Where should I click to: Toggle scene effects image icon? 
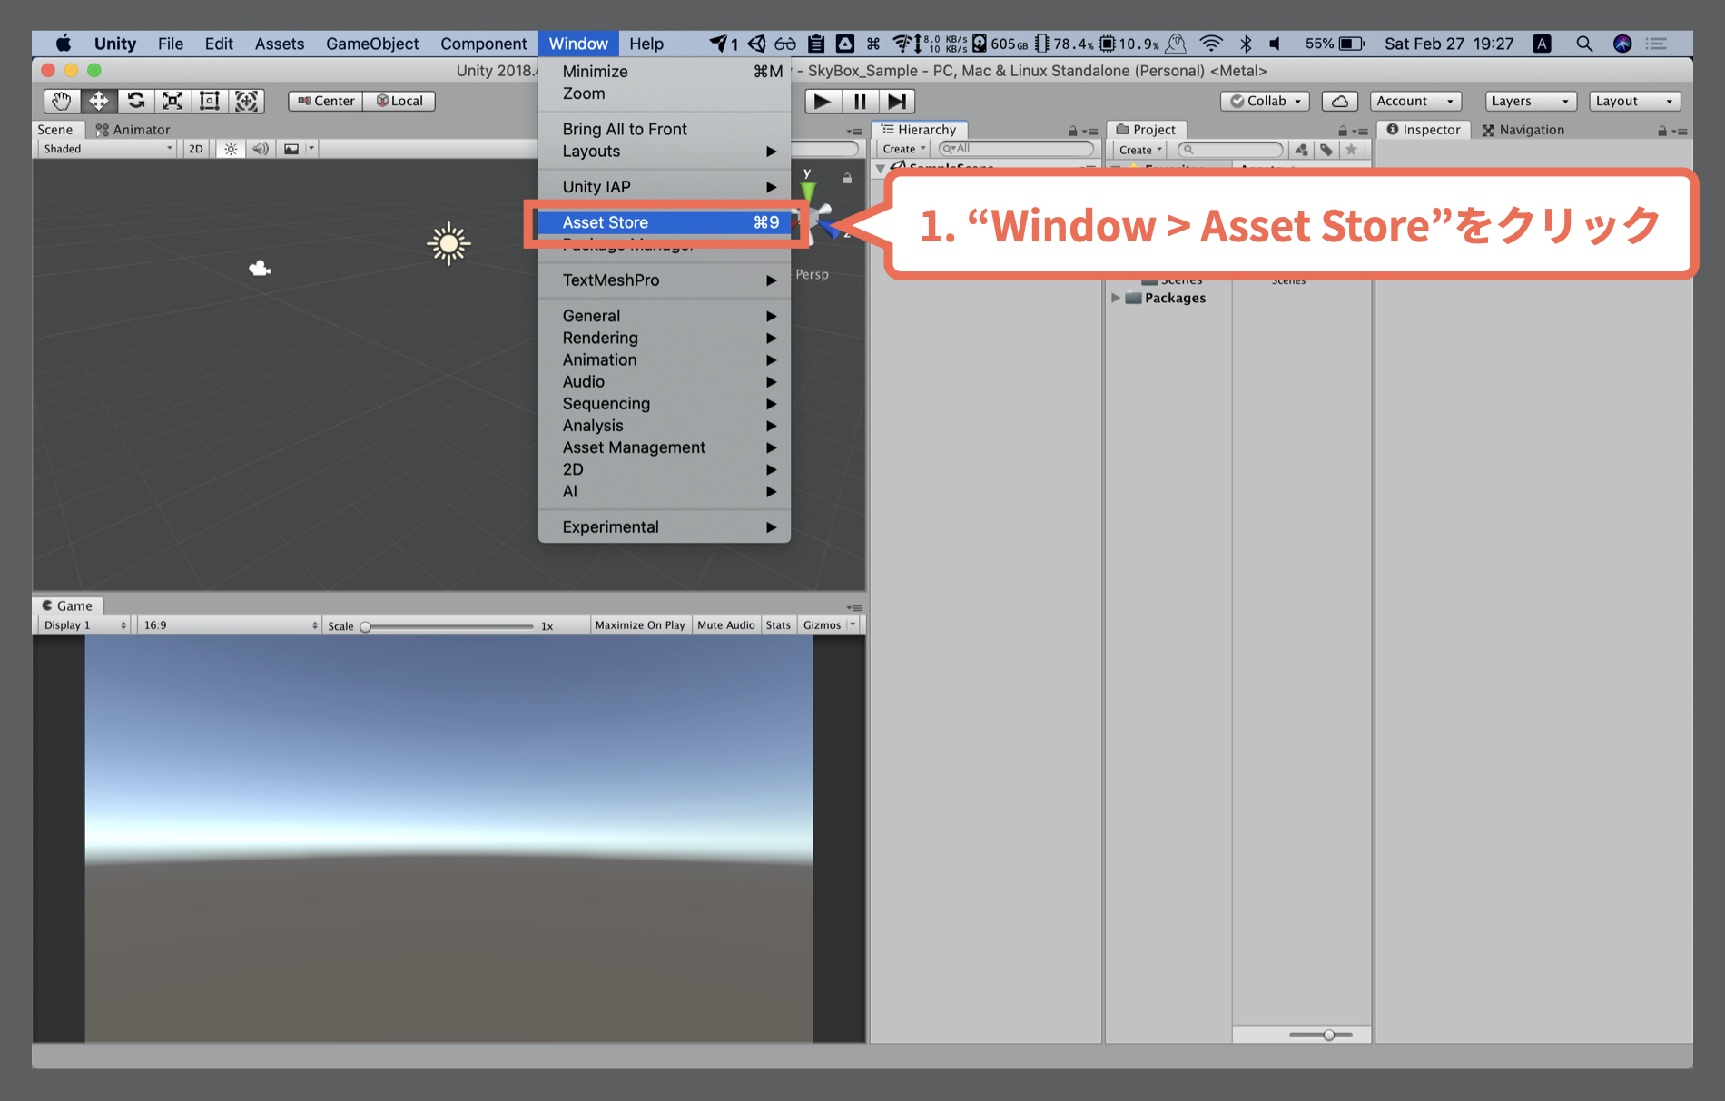pos(291,149)
